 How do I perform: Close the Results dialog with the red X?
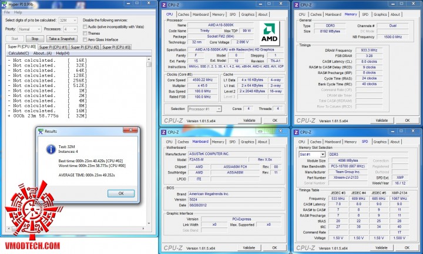(130, 130)
